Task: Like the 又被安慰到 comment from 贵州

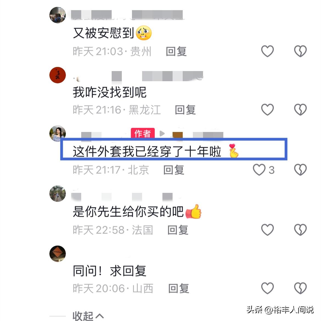Action: tap(267, 51)
